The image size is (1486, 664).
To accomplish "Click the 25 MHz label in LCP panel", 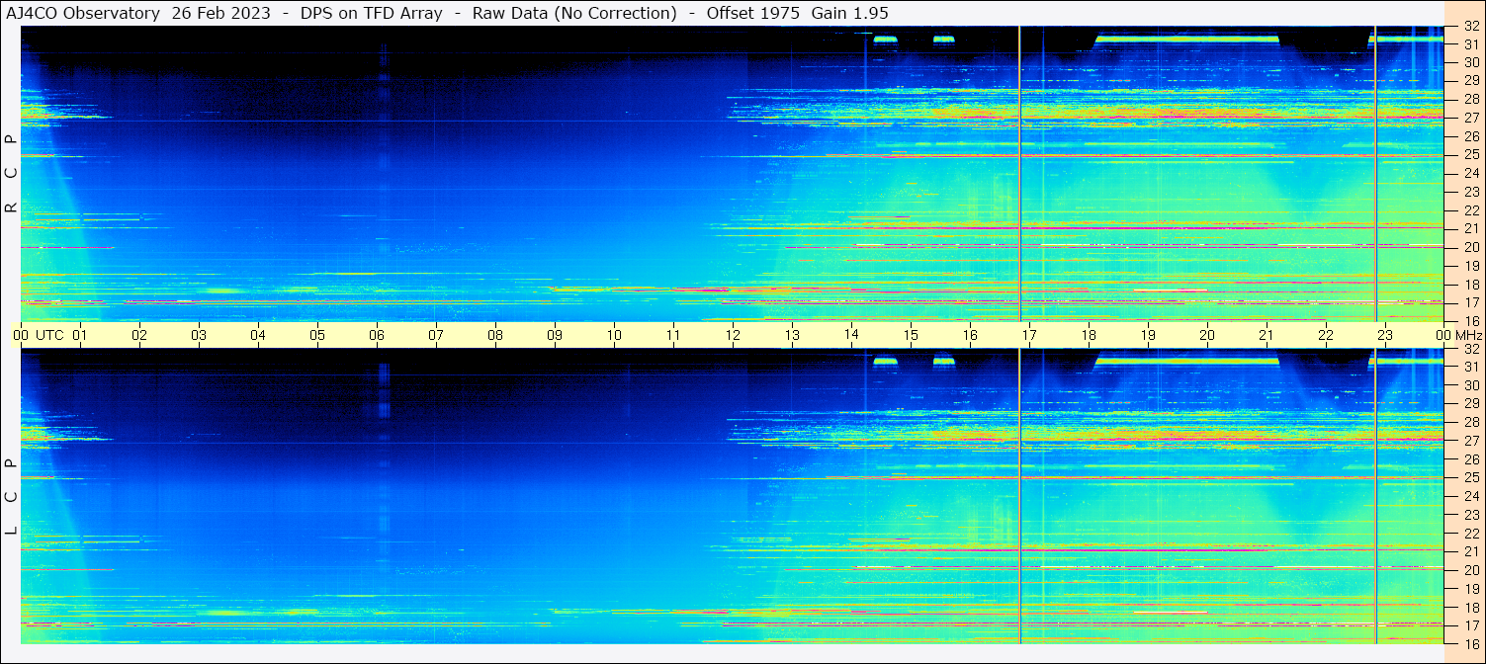I will [x=1471, y=477].
